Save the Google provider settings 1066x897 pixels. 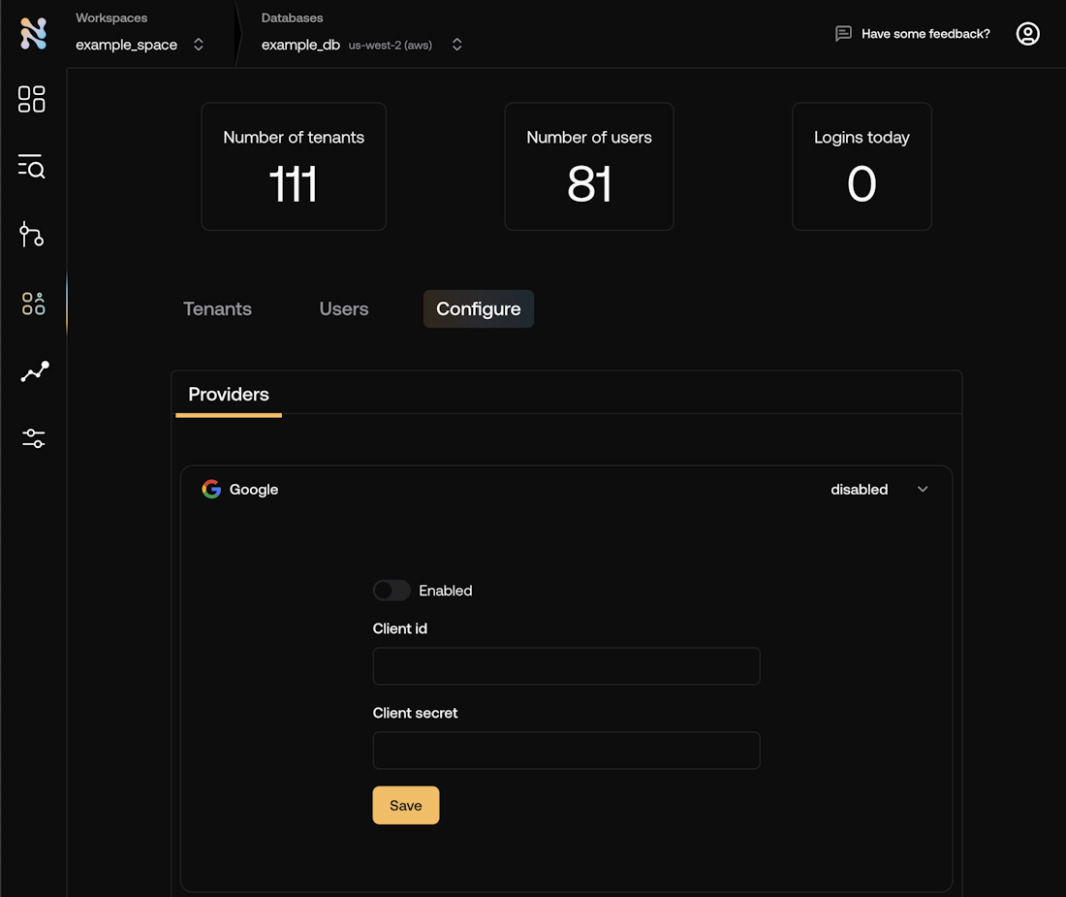coord(405,805)
